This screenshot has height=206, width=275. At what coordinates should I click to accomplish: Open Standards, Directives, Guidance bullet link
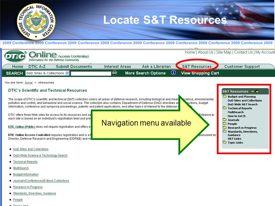pyautogui.click(x=35, y=193)
